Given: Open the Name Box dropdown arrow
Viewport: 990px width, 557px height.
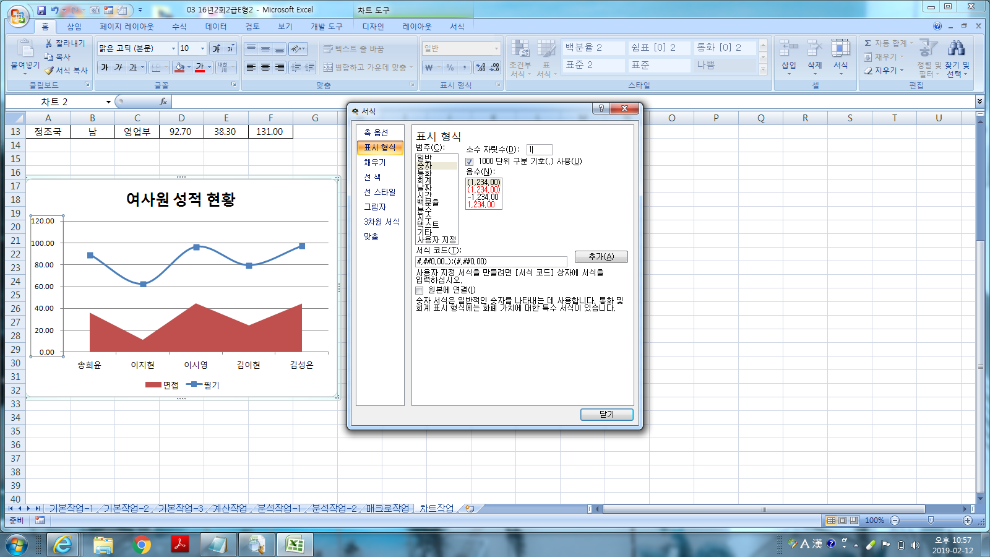Looking at the screenshot, I should tap(108, 102).
